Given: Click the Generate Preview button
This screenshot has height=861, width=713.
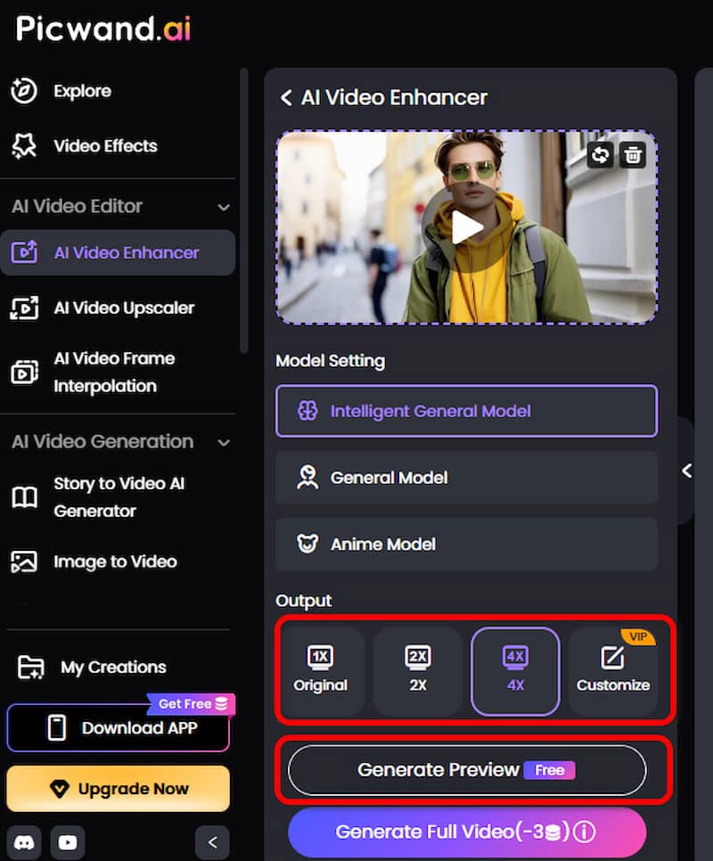Looking at the screenshot, I should coord(467,770).
